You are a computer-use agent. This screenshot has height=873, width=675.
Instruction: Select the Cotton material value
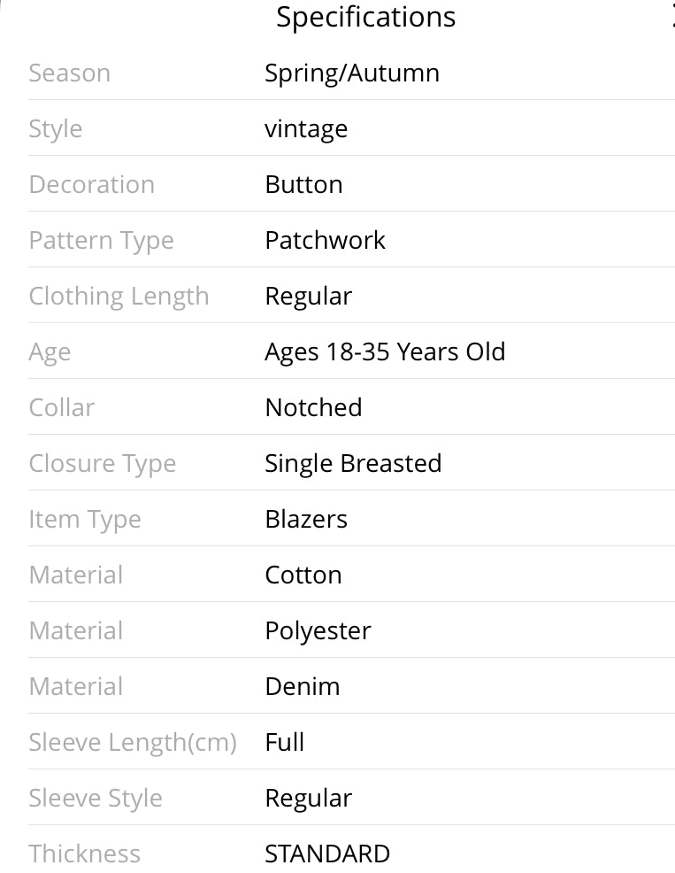303,576
